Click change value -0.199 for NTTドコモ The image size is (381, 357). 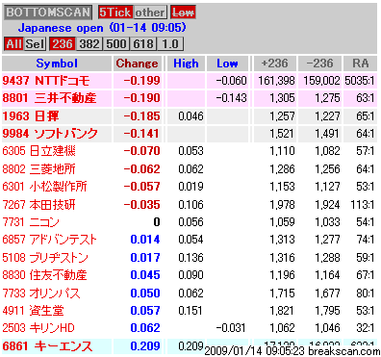[x=141, y=81]
